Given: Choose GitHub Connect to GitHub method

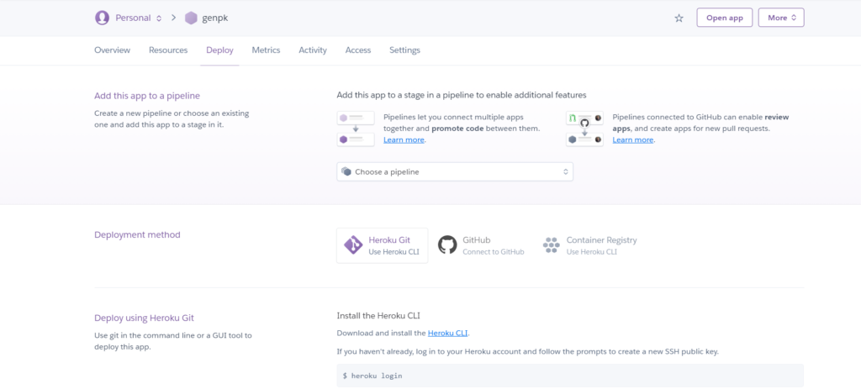Looking at the screenshot, I should tap(481, 245).
